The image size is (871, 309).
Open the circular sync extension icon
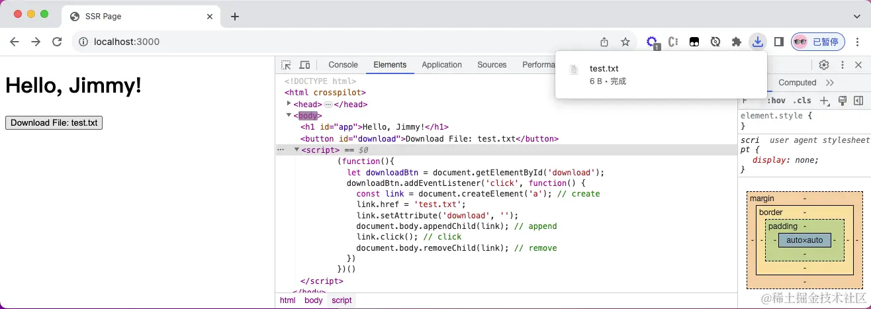pos(715,42)
